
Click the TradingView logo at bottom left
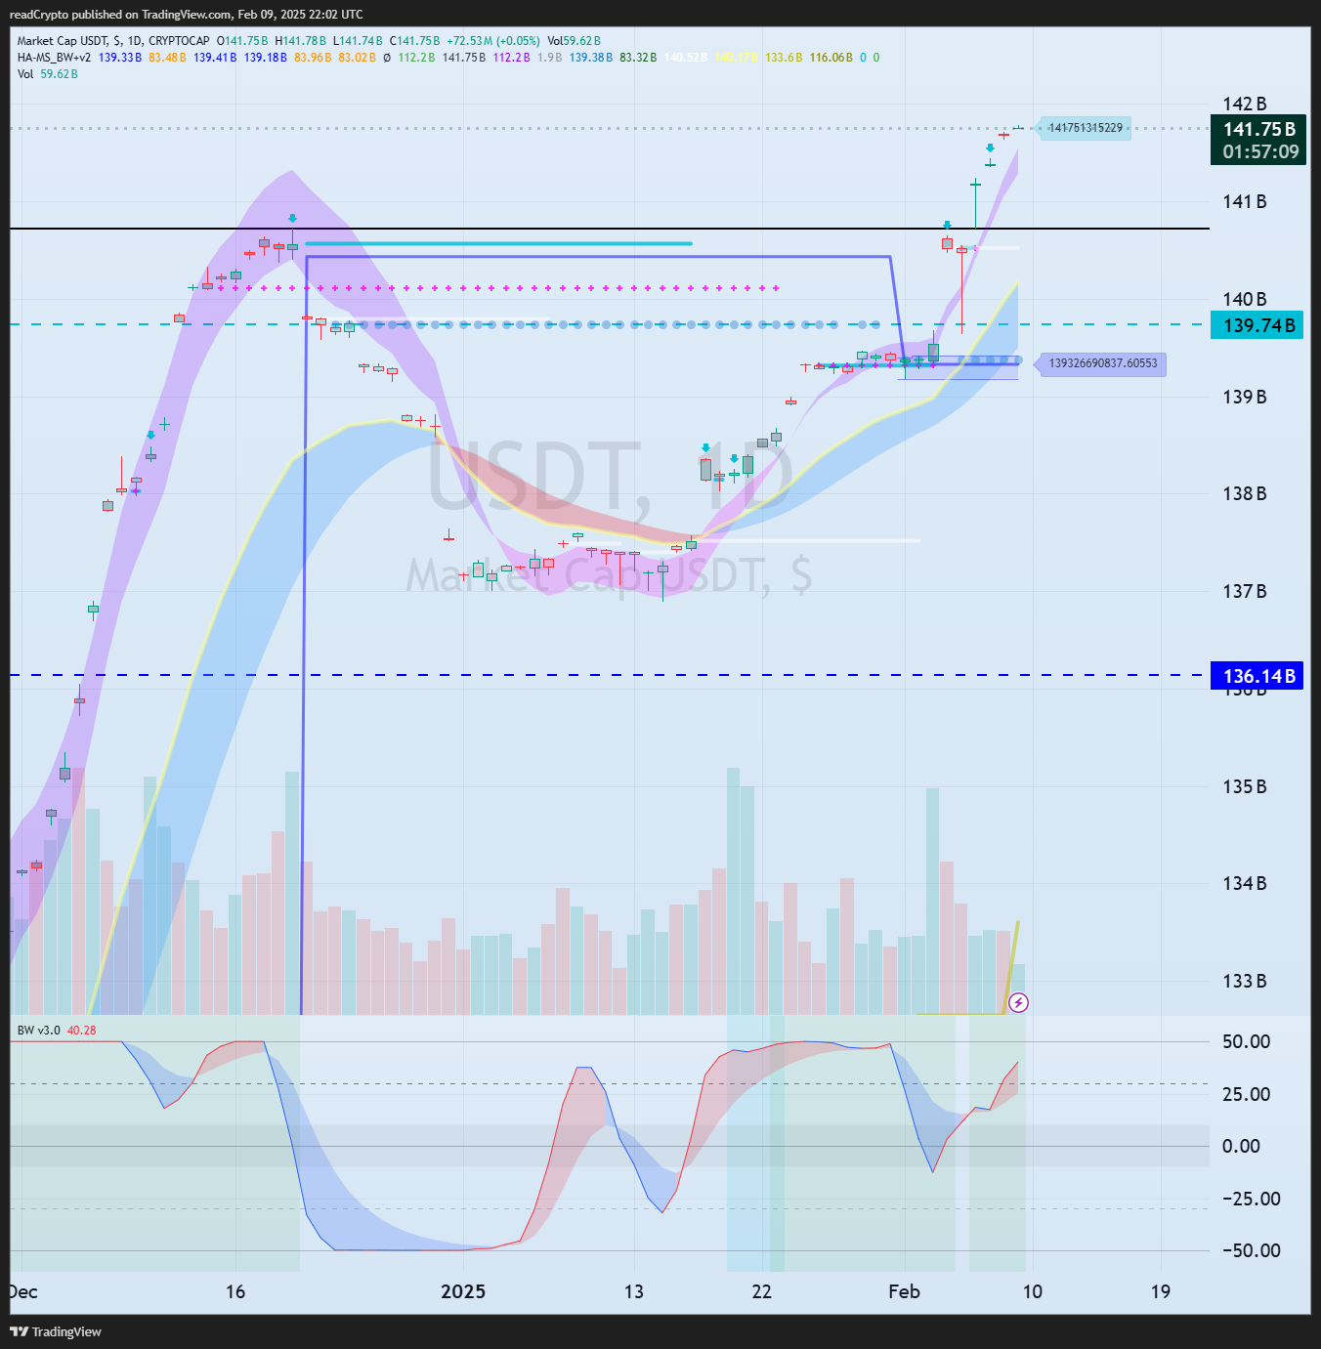[x=56, y=1331]
